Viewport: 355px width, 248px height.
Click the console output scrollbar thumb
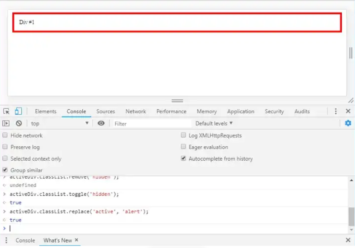pyautogui.click(x=351, y=216)
